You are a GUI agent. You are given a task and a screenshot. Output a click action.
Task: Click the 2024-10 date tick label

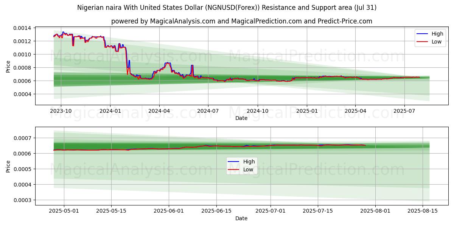click(258, 111)
